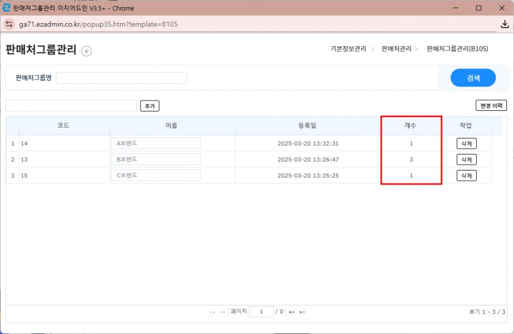Jump to last page using pager icon
The height and width of the screenshot is (334, 514).
coord(301,312)
